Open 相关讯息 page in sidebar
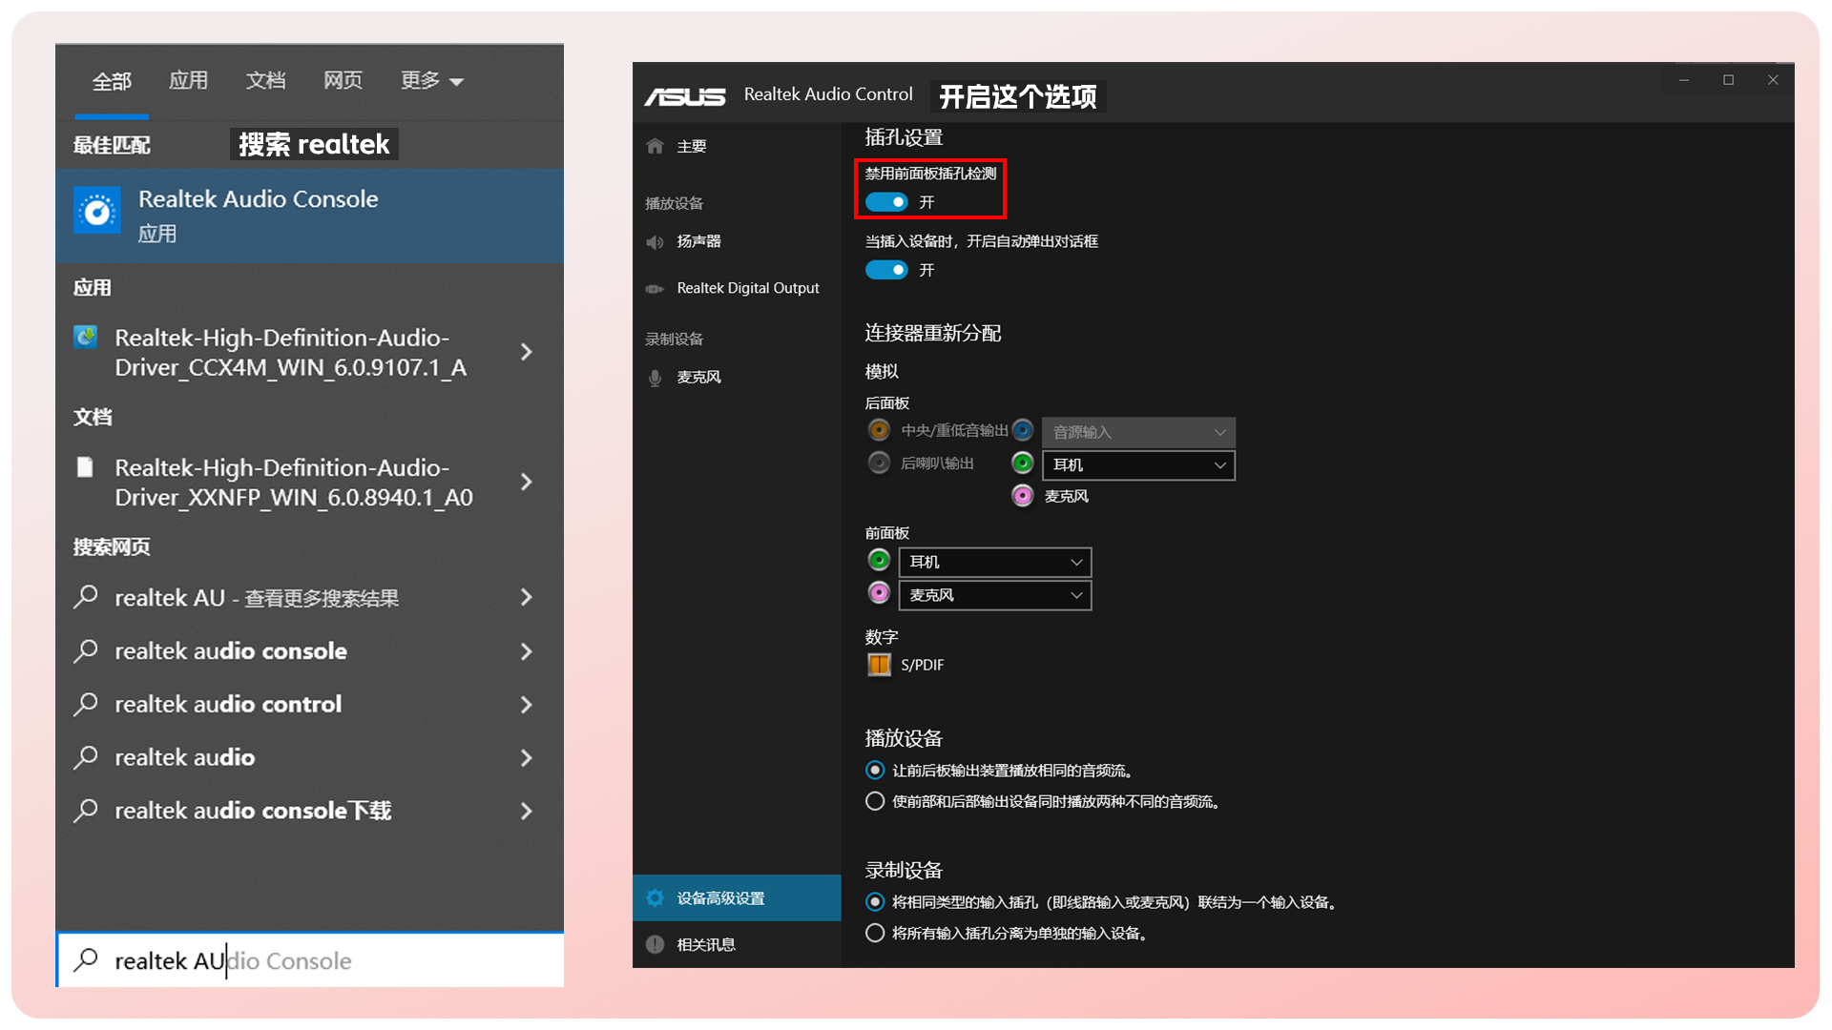 coord(737,944)
